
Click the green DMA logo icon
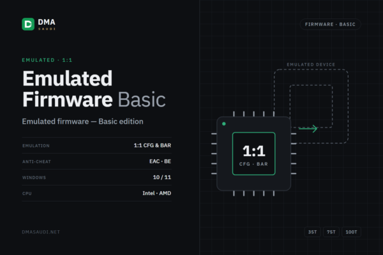pyautogui.click(x=28, y=24)
